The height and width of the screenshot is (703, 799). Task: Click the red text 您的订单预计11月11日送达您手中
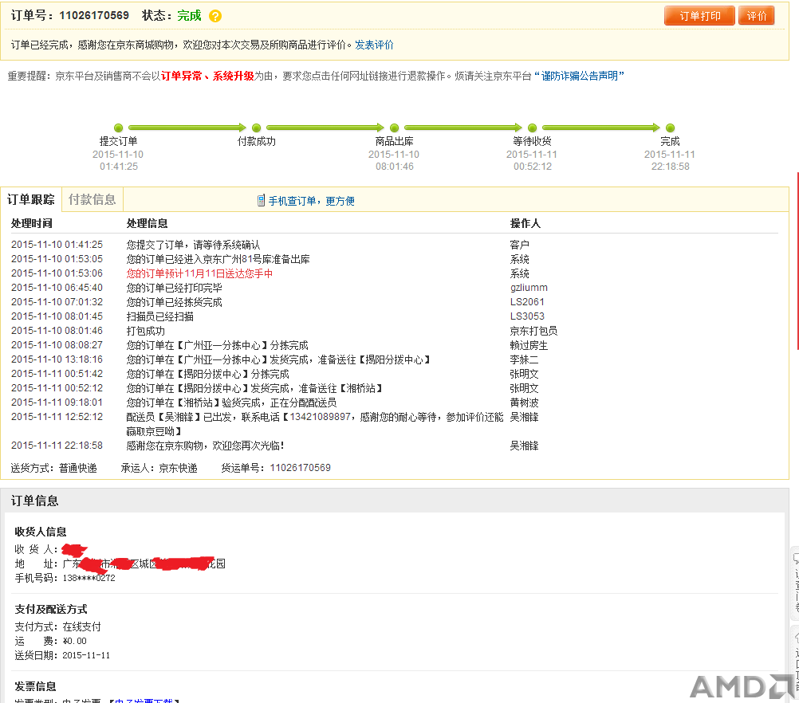[199, 273]
